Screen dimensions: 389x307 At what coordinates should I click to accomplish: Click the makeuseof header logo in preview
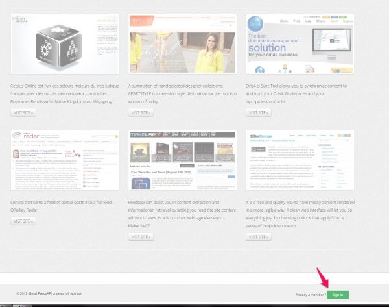(144, 136)
